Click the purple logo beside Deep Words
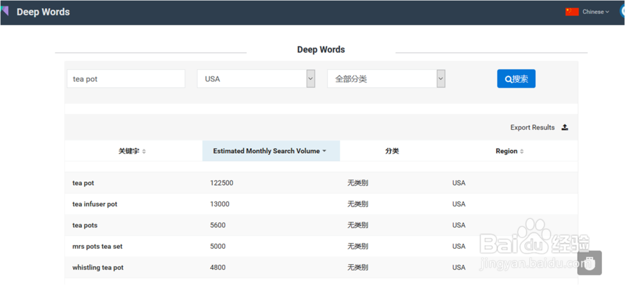The width and height of the screenshot is (625, 285). pos(4,11)
